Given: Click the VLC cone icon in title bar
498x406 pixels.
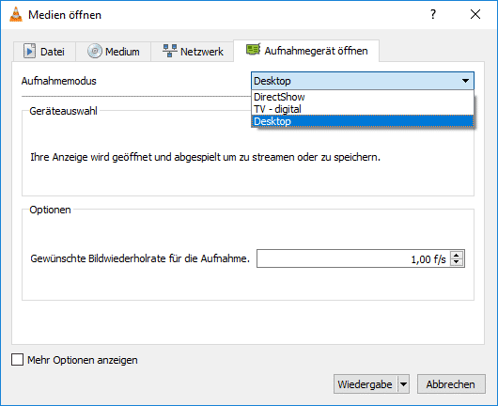Looking at the screenshot, I should click(16, 15).
